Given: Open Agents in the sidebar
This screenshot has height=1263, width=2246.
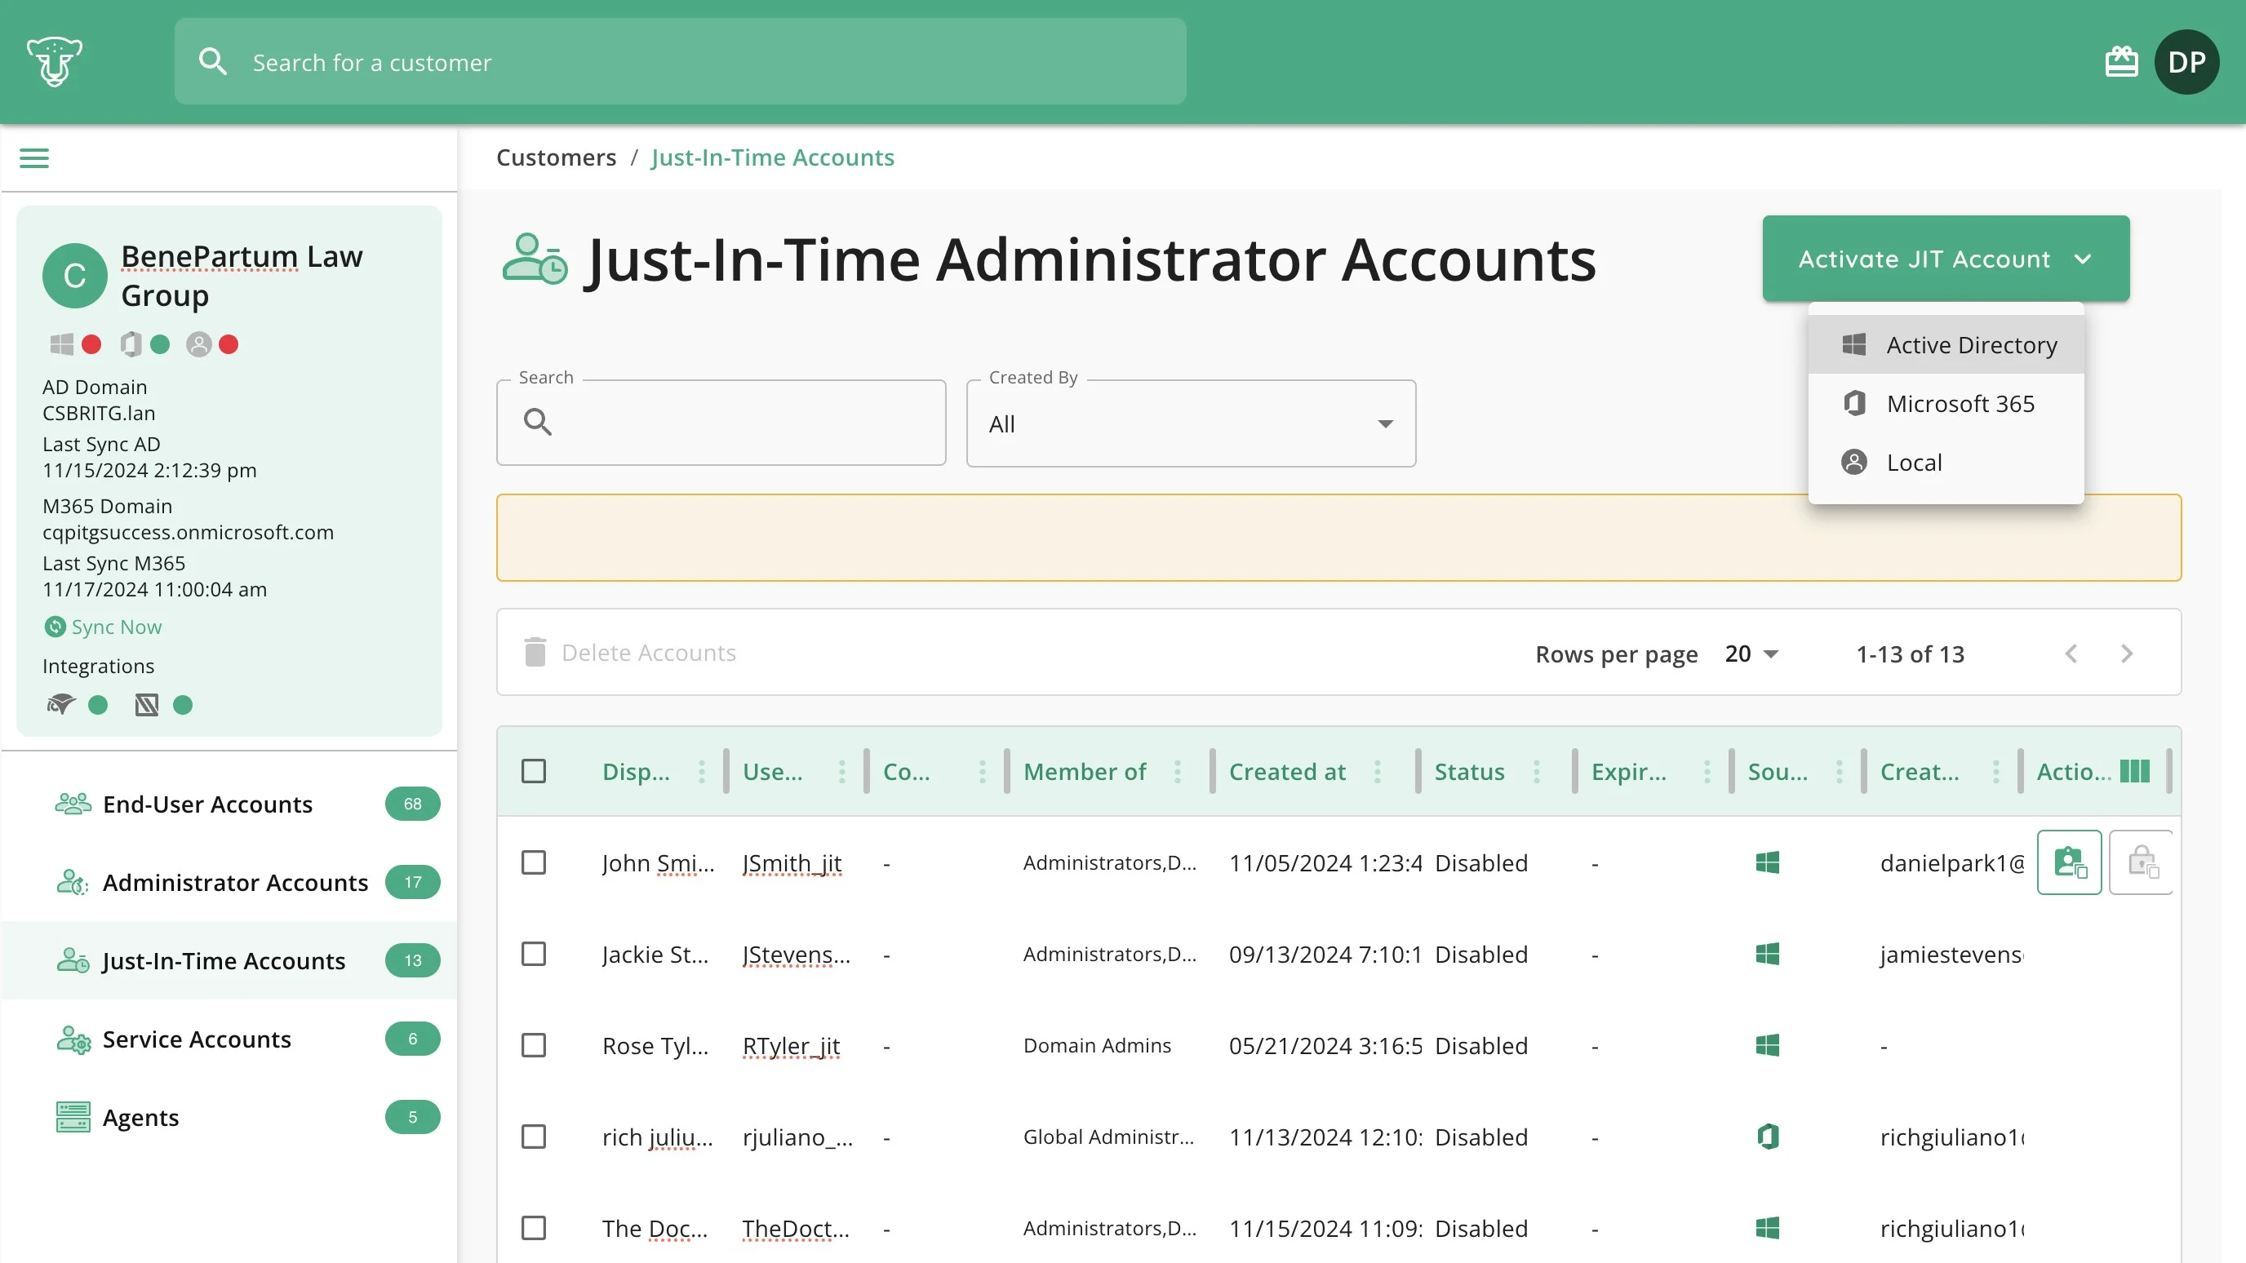Looking at the screenshot, I should 229,1118.
